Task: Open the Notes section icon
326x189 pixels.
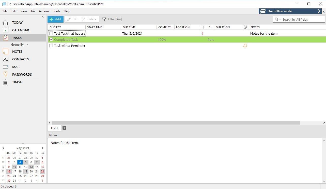Action: point(5,51)
